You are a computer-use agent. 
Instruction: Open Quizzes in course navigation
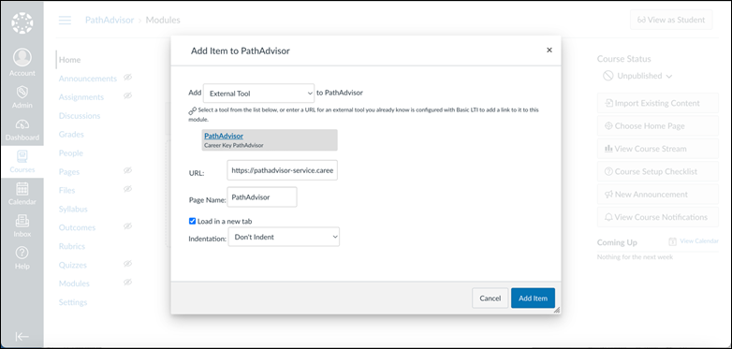pos(73,265)
